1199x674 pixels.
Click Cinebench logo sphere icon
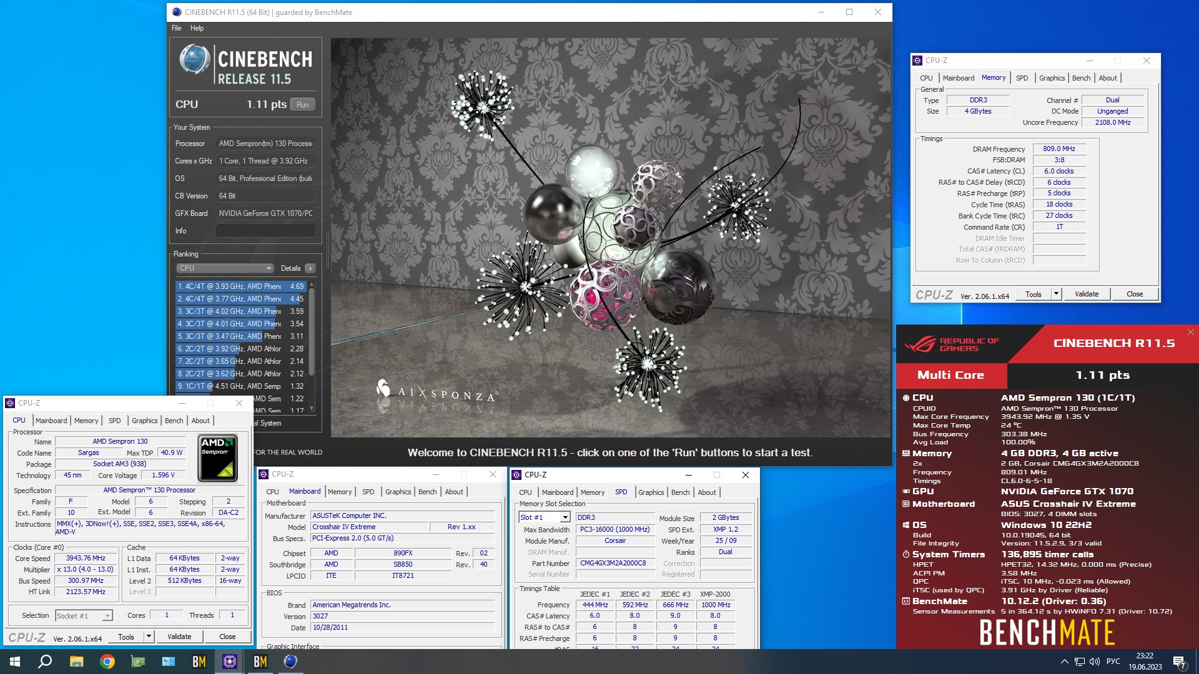pyautogui.click(x=194, y=59)
